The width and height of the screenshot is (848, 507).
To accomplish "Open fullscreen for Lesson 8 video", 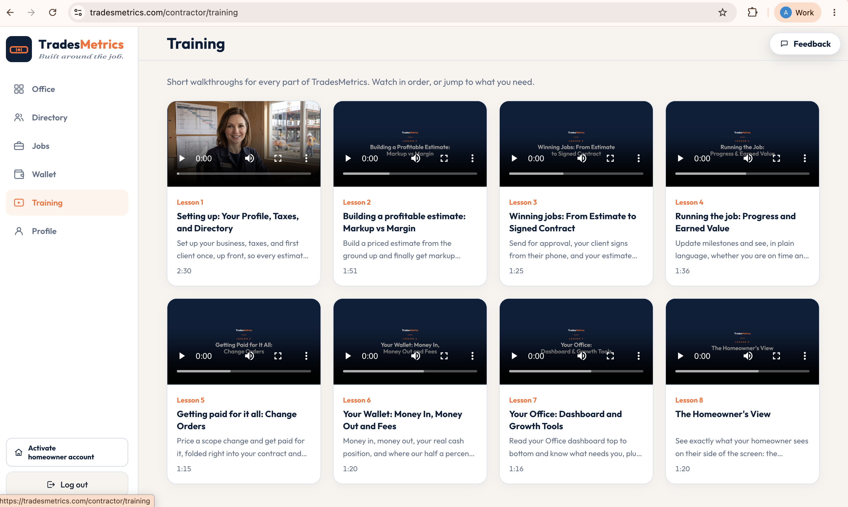I will coord(776,356).
